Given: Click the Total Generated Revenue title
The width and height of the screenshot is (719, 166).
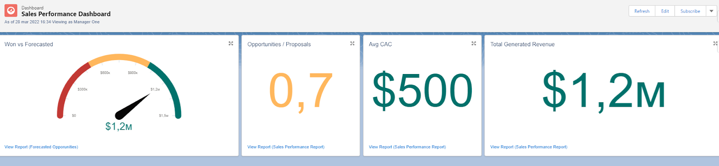Looking at the screenshot, I should pos(522,44).
